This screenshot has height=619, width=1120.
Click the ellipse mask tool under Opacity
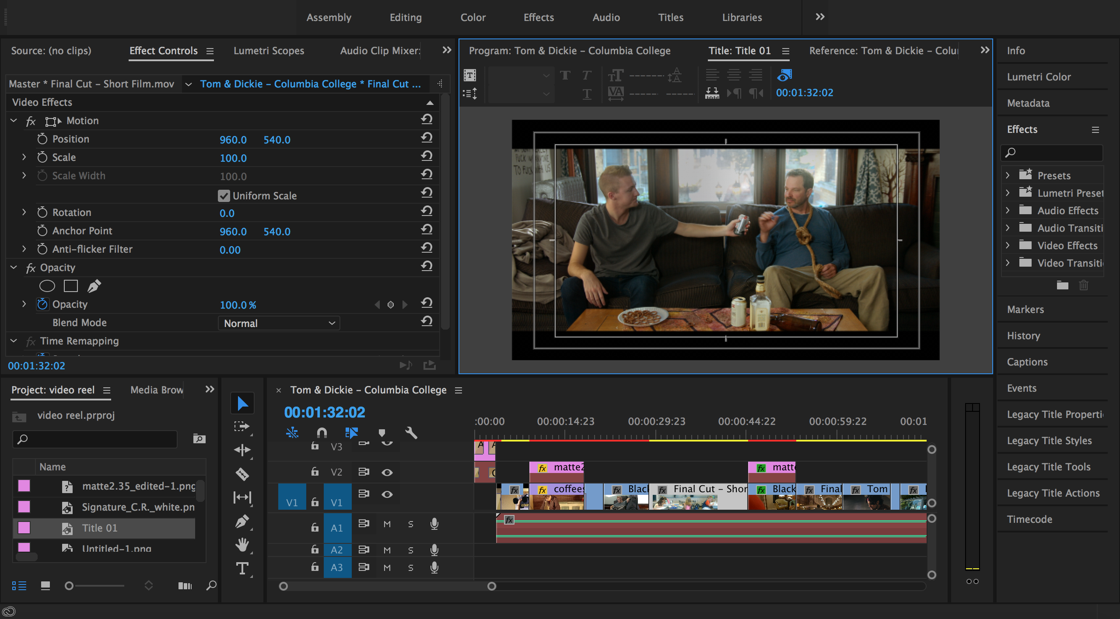click(x=47, y=286)
